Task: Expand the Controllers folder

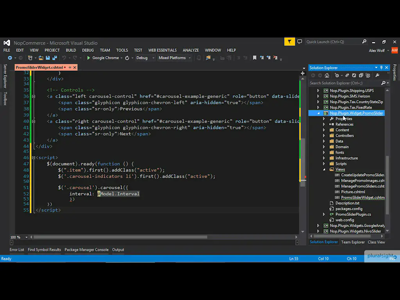Action: point(324,136)
